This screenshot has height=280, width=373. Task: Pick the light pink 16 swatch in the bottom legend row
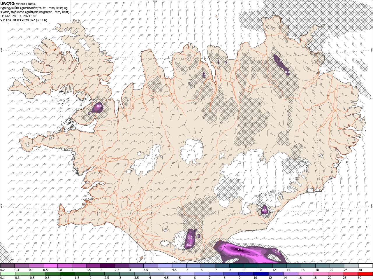coord(305,274)
